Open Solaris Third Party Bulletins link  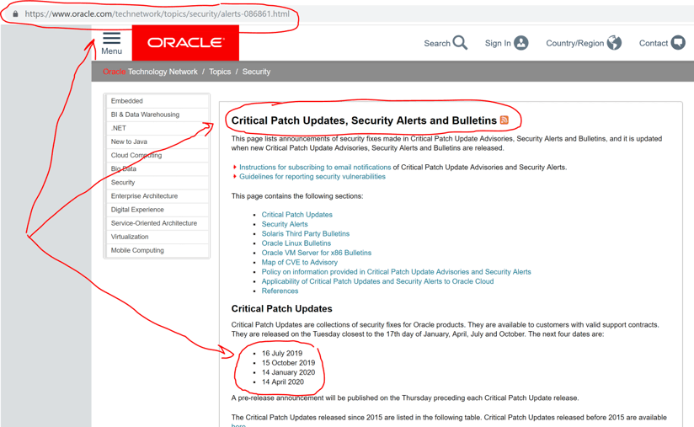point(306,233)
